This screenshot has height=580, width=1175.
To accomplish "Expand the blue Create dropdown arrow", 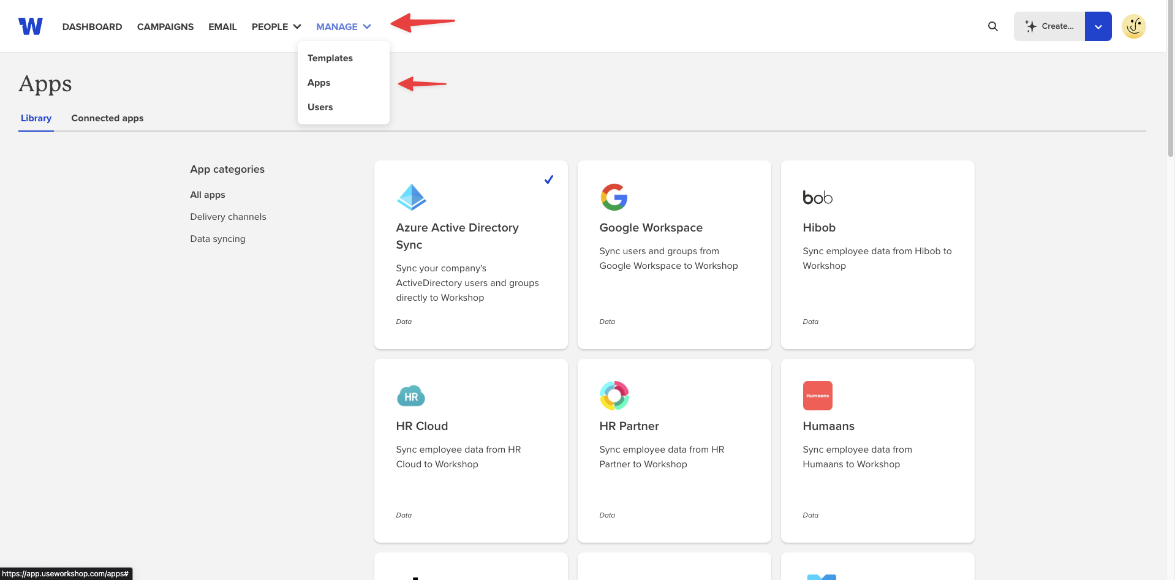I will [x=1098, y=26].
